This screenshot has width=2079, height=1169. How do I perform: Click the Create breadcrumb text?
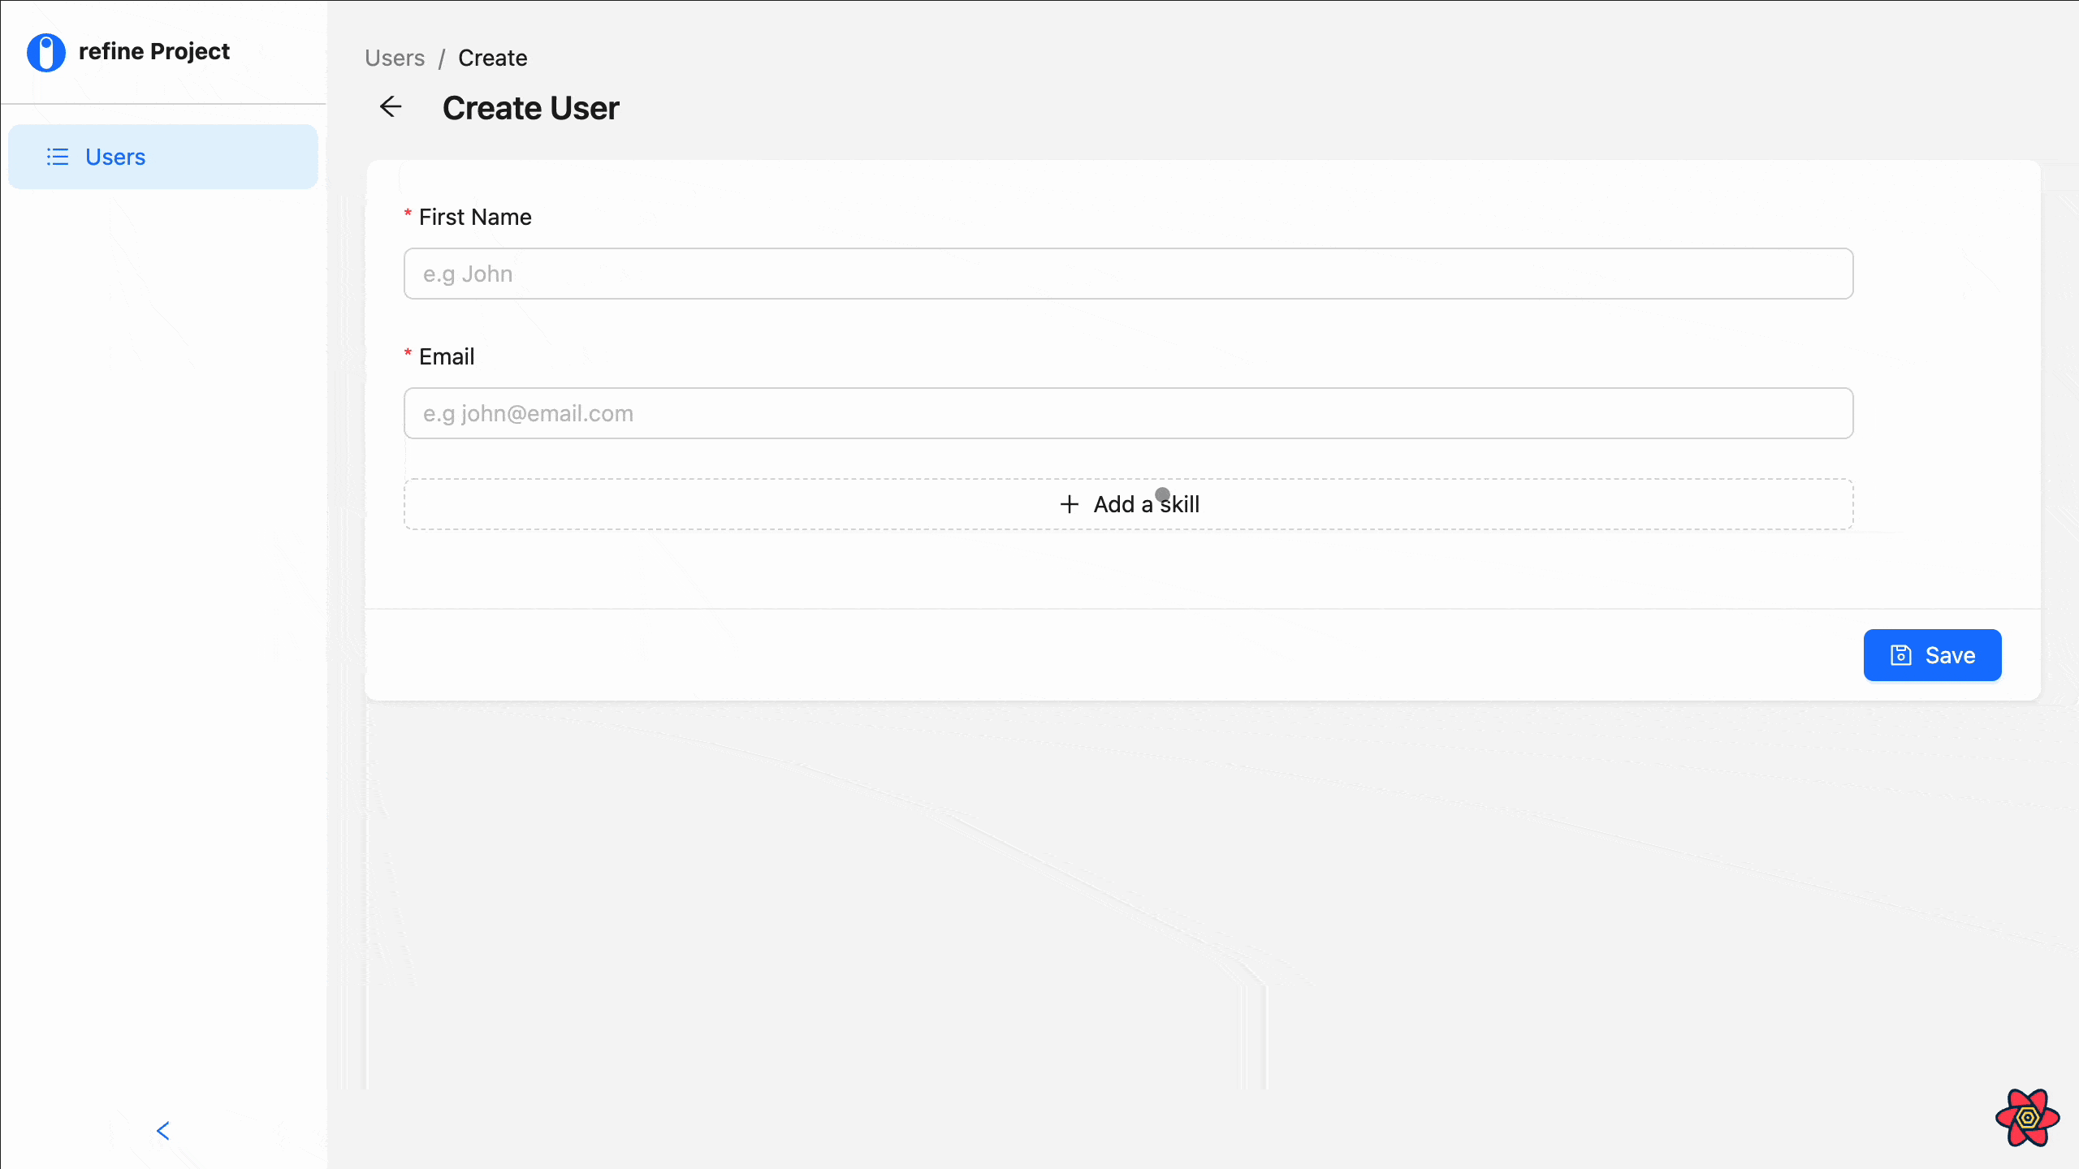pyautogui.click(x=493, y=58)
